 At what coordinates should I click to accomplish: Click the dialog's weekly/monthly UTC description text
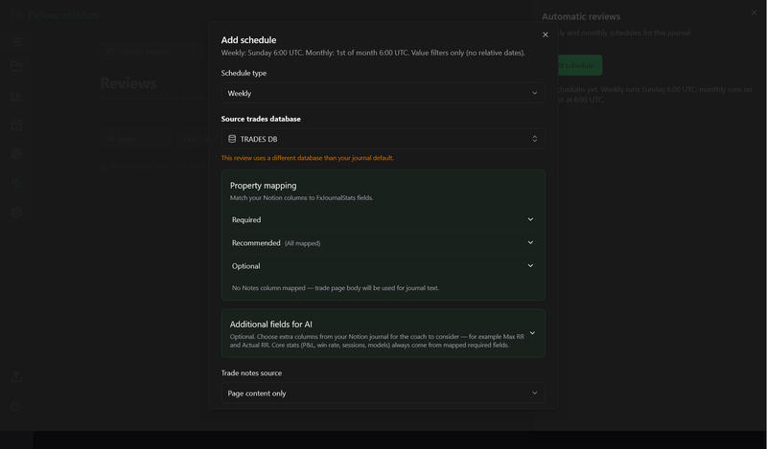coord(373,53)
